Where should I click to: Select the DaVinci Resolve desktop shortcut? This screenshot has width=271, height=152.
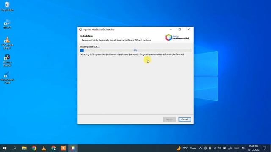[x=7, y=60]
